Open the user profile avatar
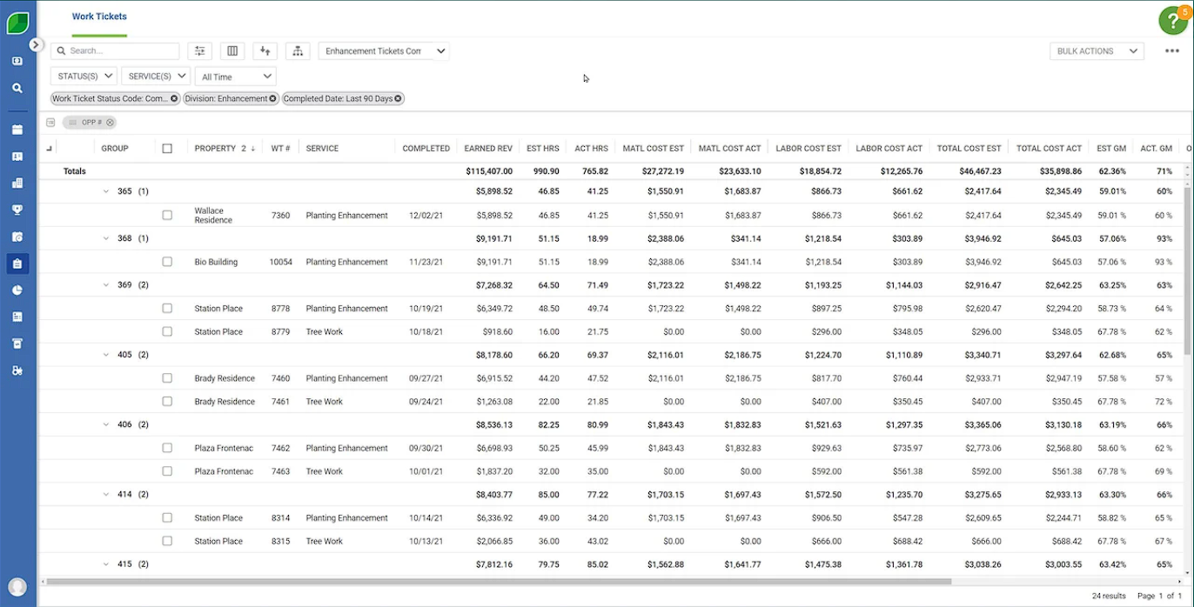This screenshot has width=1194, height=607. [x=17, y=587]
